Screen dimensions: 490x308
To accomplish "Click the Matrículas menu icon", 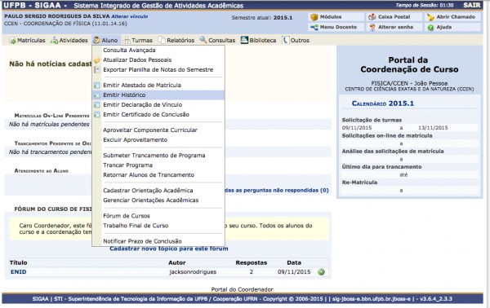I will click(x=12, y=41).
